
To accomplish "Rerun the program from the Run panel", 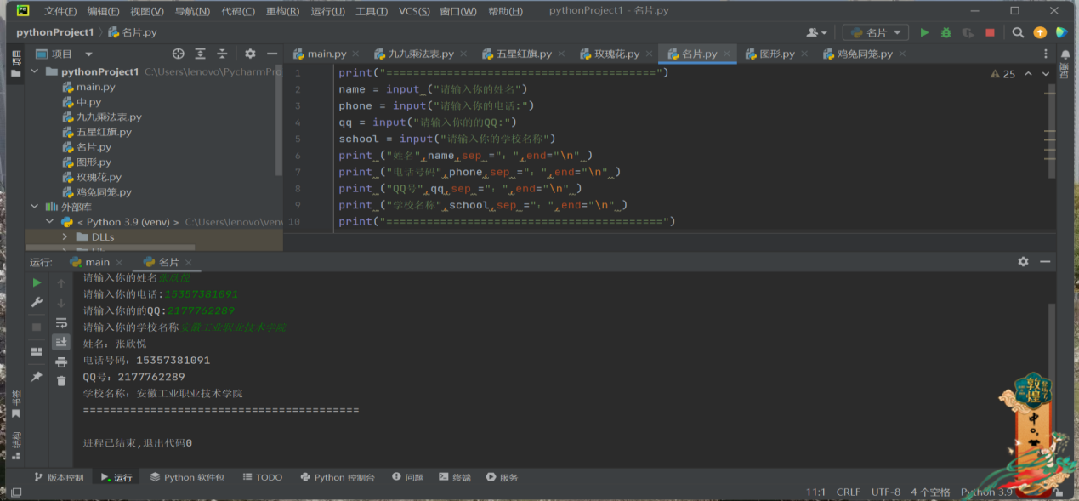I will [x=37, y=282].
